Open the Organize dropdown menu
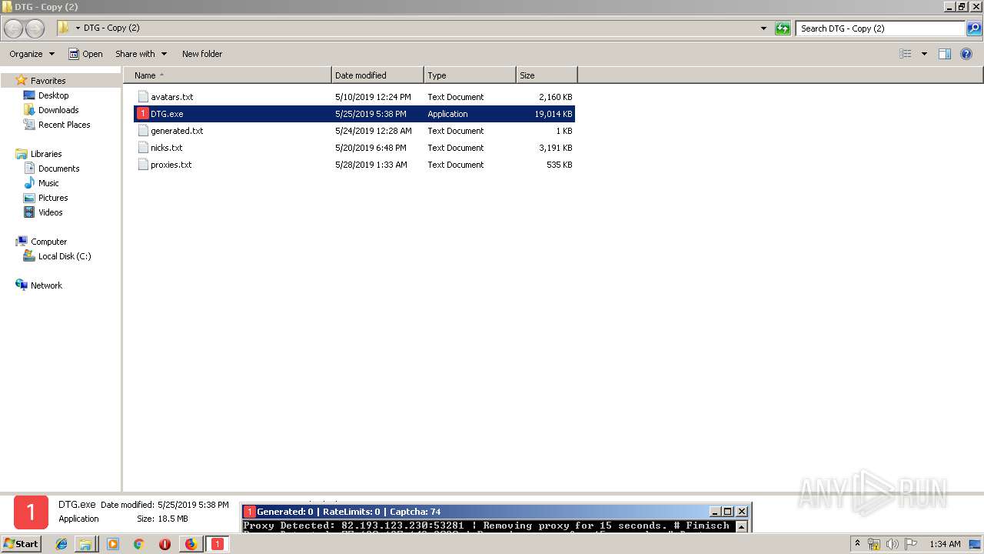The height and width of the screenshot is (554, 984). pos(32,54)
